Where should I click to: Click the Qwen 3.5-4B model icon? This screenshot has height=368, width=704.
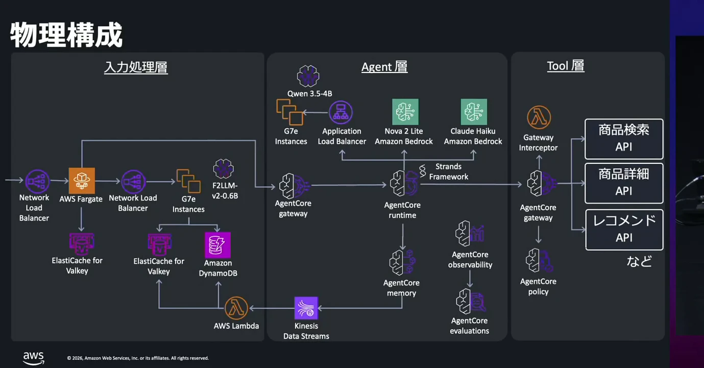tap(308, 76)
